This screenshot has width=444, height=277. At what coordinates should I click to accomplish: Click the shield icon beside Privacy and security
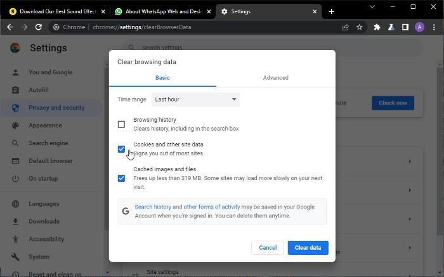tap(15, 108)
